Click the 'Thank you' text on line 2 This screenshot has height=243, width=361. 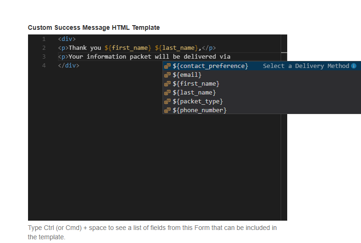(x=85, y=48)
